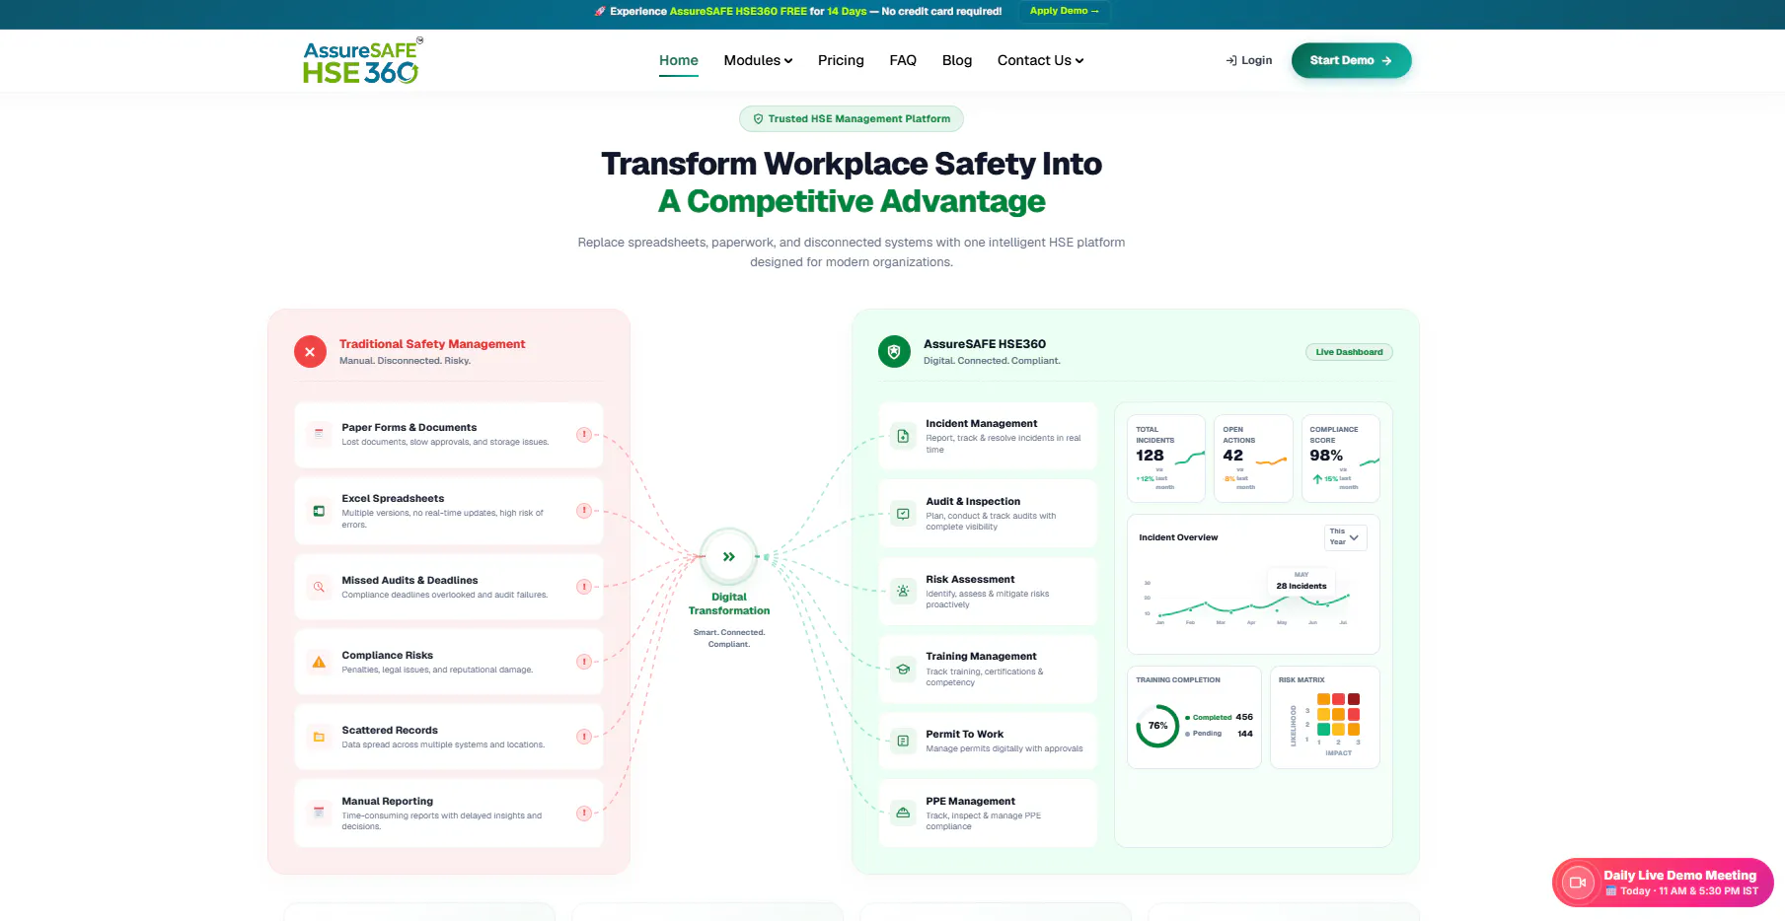Expand the Contact Us dropdown menu
This screenshot has width=1785, height=921.
click(x=1040, y=60)
